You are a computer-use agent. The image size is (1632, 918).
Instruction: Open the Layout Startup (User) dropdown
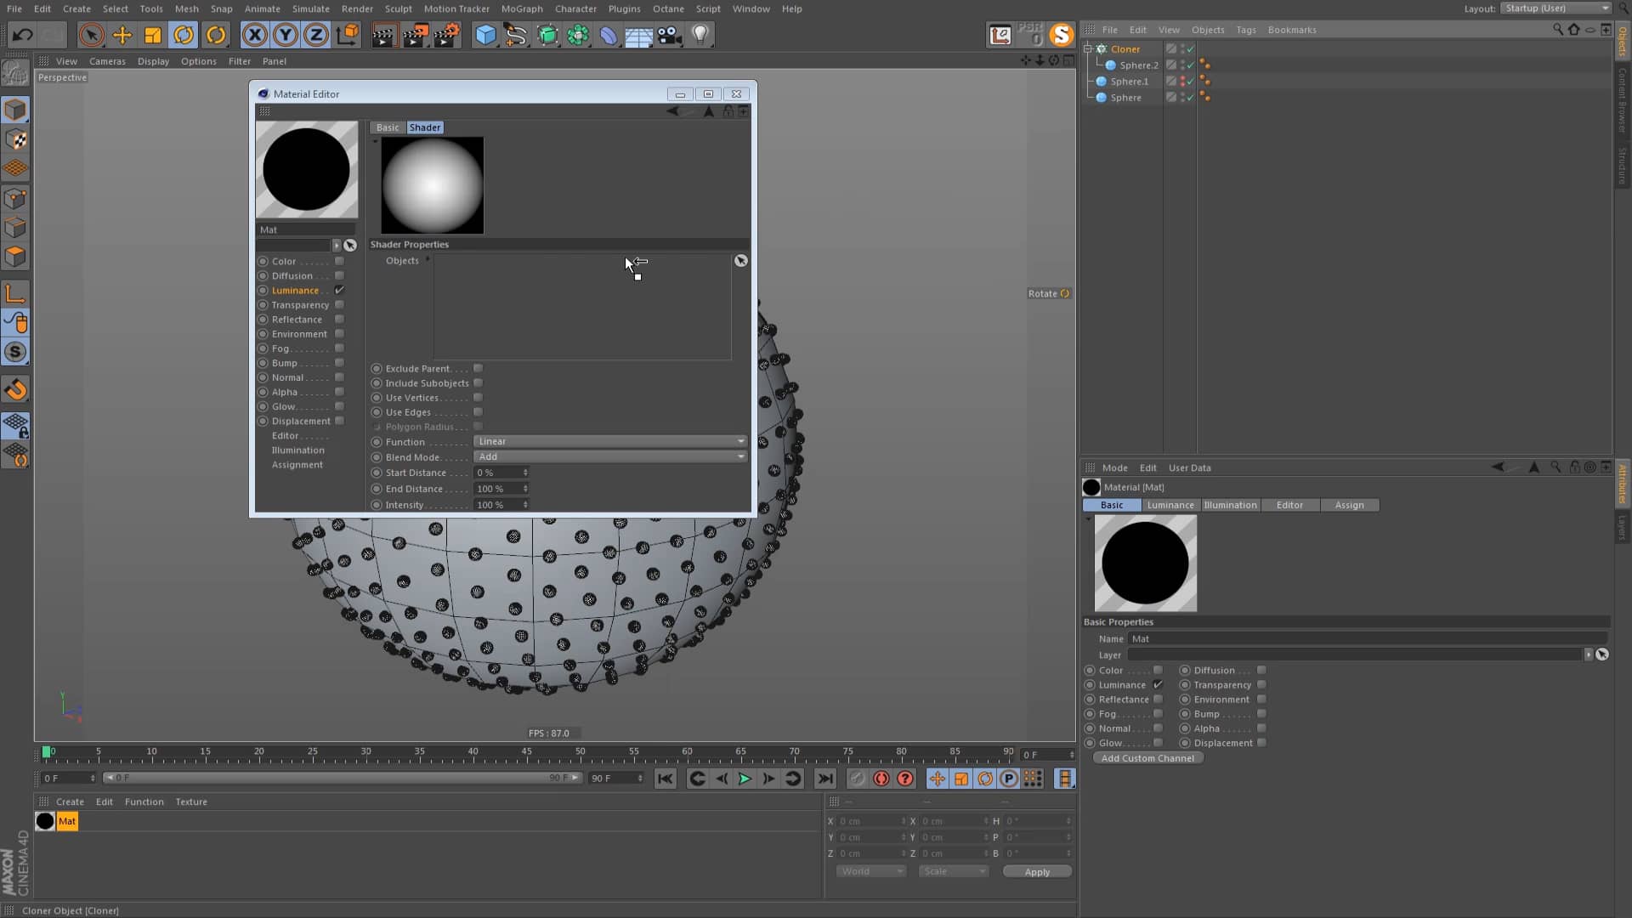pyautogui.click(x=1555, y=8)
